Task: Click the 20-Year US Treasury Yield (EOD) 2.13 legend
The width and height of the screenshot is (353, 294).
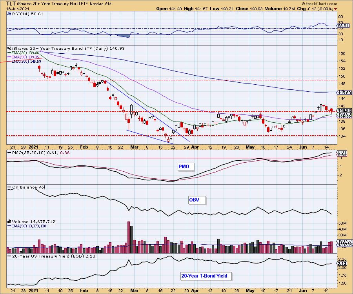Action: [51, 256]
